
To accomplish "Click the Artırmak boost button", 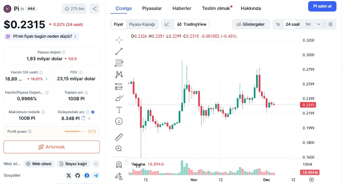I will click(x=52, y=147).
